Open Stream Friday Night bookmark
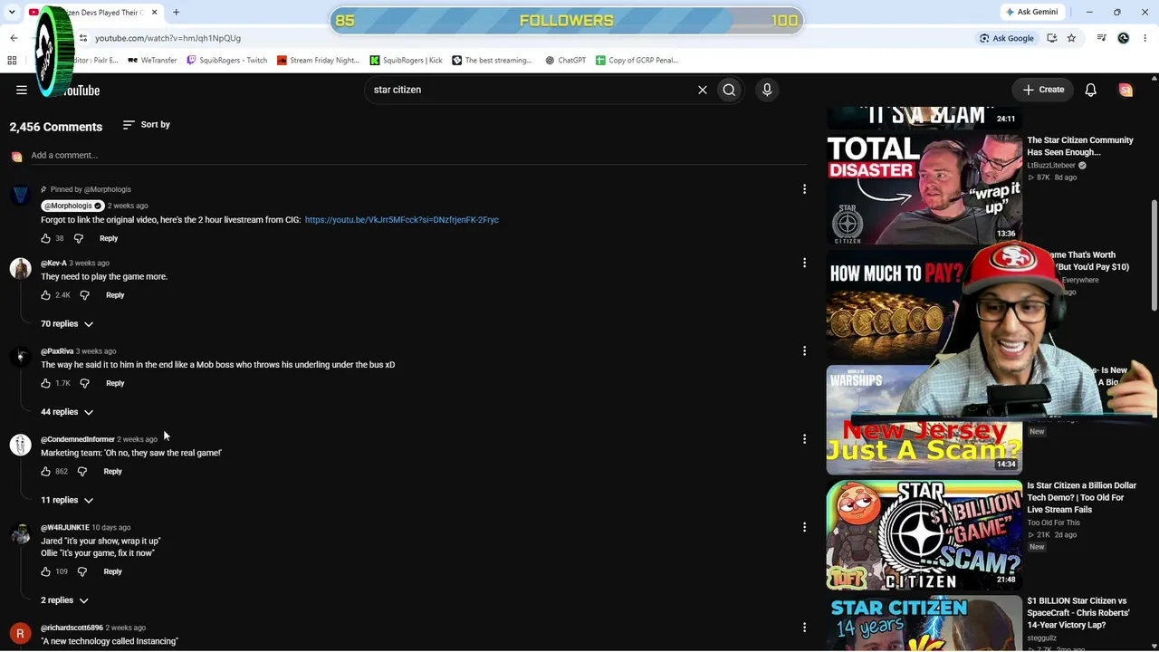Screen dimensions: 1159x652 [318, 61]
